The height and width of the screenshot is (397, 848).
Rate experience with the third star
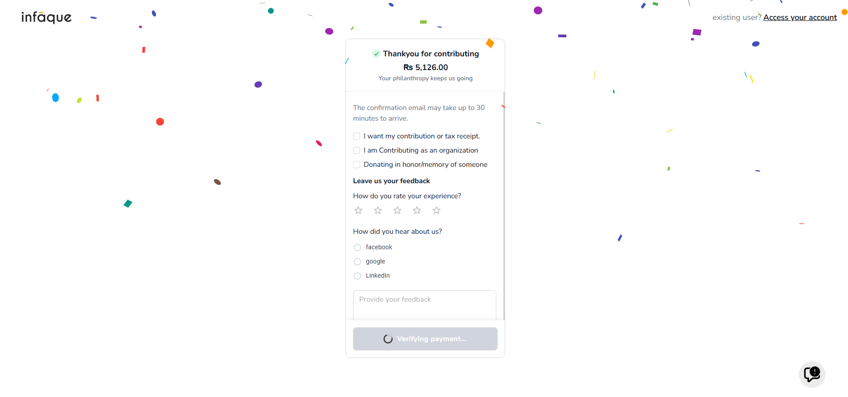coord(397,210)
